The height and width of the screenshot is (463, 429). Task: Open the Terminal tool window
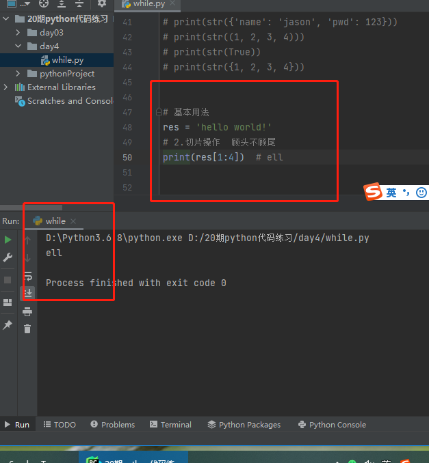171,425
